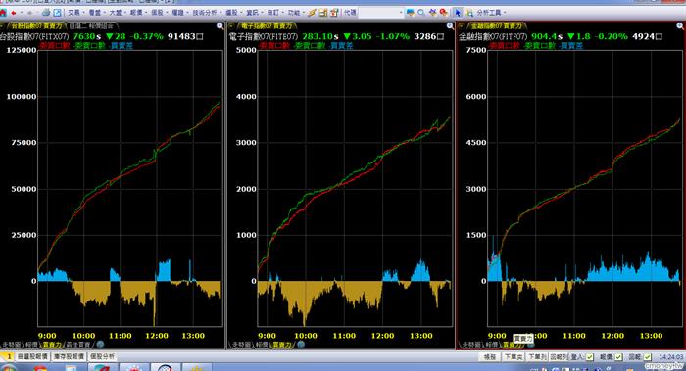686x371 pixels.
Task: Click the 庫存股報價 button
Action: (70, 357)
